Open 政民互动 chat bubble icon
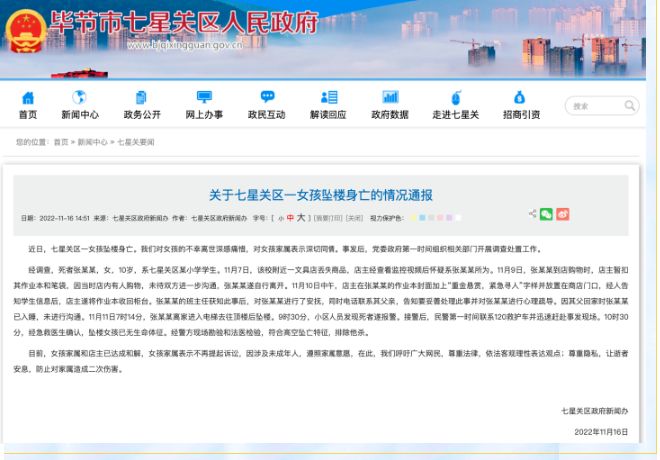The height and width of the screenshot is (460, 660). pyautogui.click(x=267, y=97)
